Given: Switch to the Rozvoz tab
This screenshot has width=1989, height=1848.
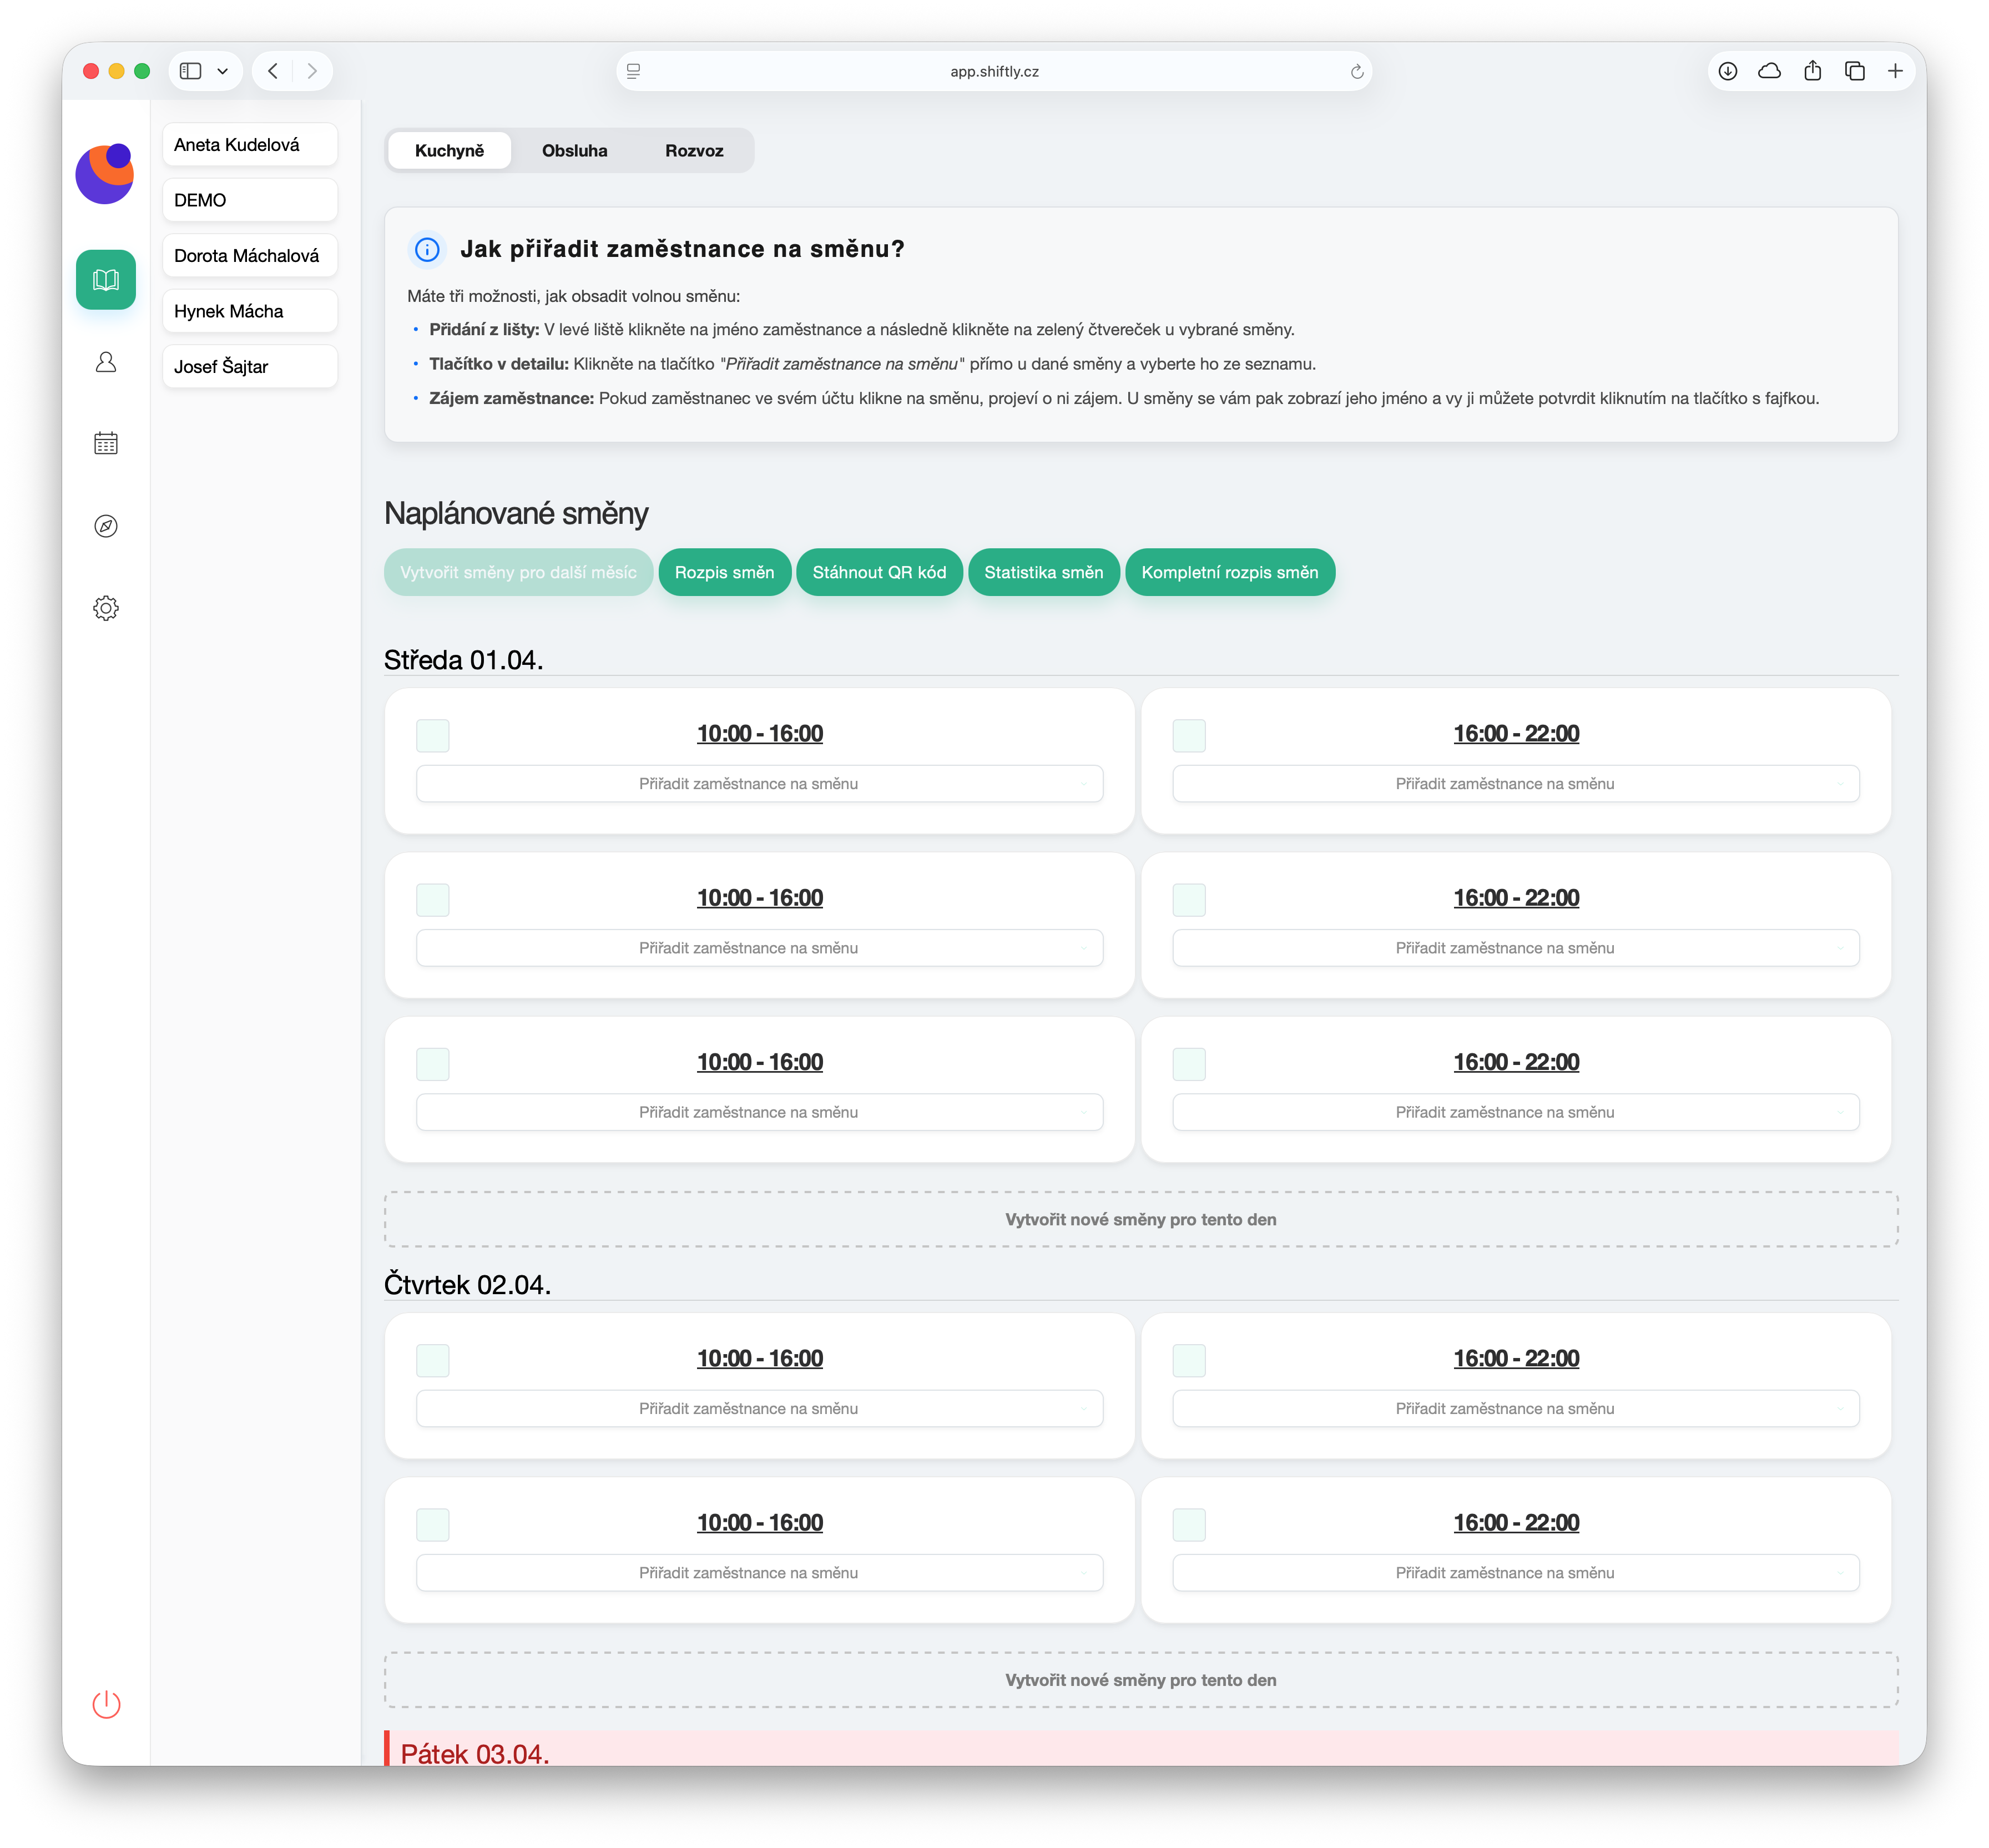Looking at the screenshot, I should pos(694,151).
